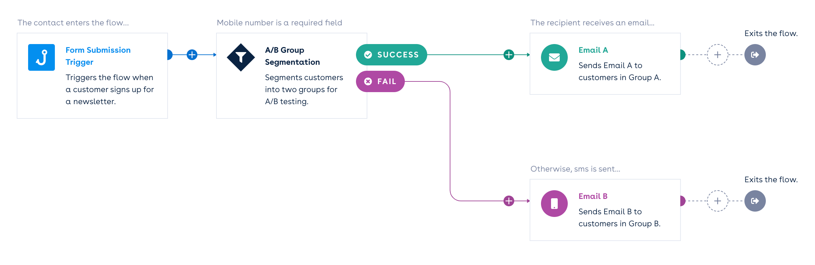Click the green envelope Email A icon

(554, 57)
